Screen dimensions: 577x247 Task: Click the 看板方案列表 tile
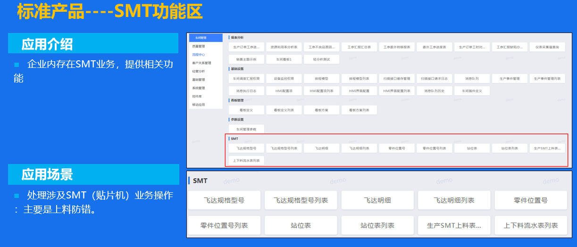pyautogui.click(x=359, y=110)
